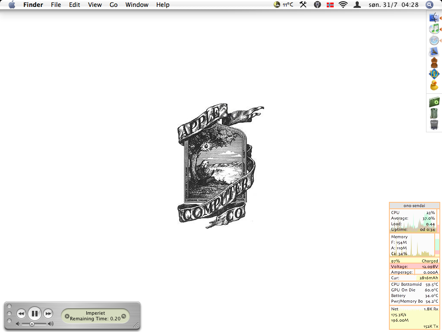This screenshot has width=442, height=332.
Task: Open the Norwegian flag input menu
Action: (x=330, y=5)
